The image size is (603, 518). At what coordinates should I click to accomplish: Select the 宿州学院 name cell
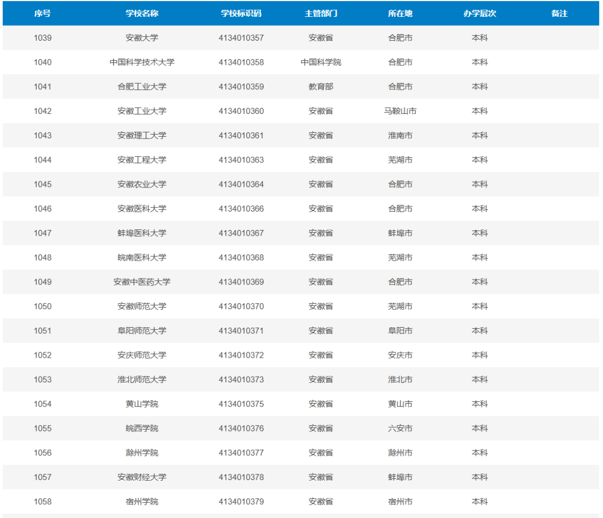[x=142, y=502]
